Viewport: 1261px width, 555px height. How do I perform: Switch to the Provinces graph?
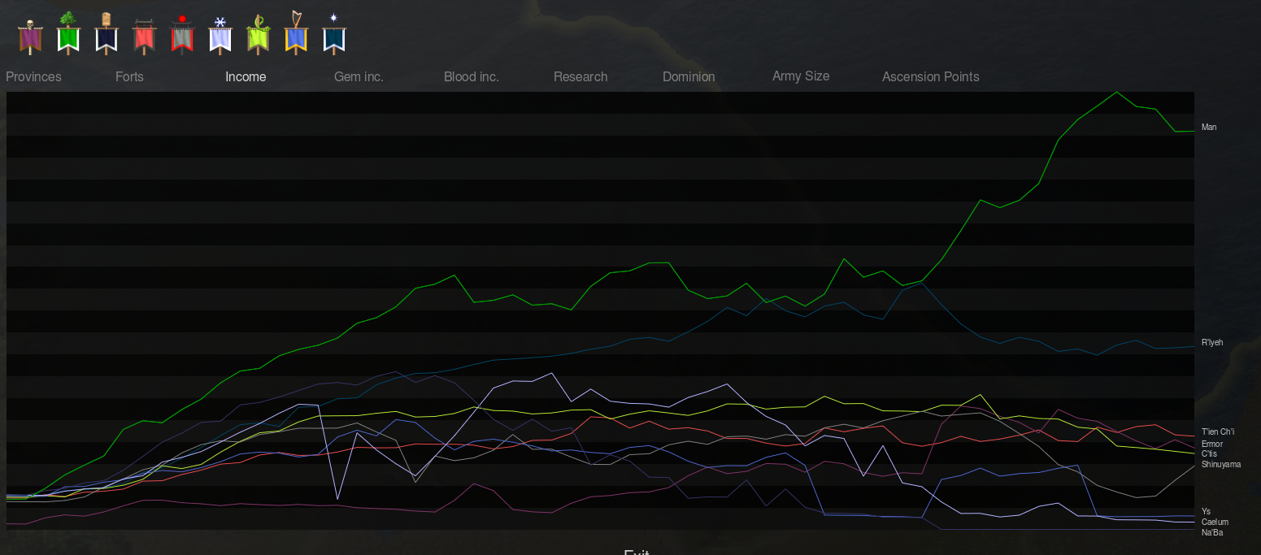(33, 76)
